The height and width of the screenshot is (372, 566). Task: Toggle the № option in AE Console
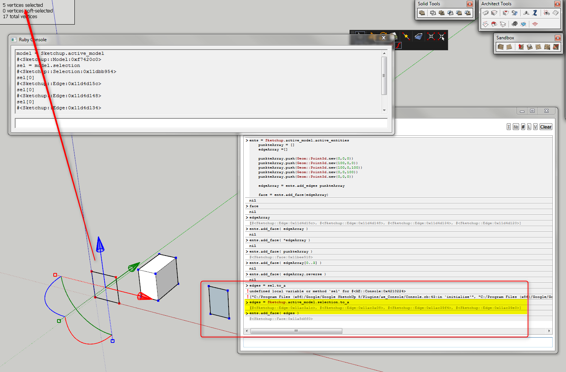point(516,127)
